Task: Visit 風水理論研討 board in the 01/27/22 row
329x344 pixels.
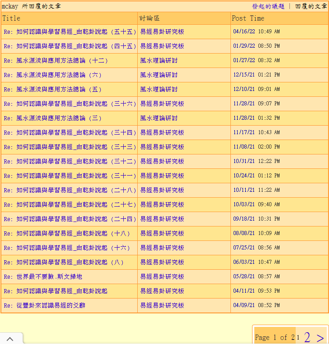Action: [x=159, y=61]
